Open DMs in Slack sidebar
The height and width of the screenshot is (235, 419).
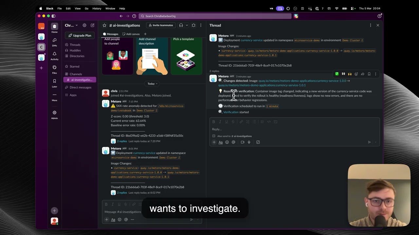pyautogui.click(x=54, y=42)
